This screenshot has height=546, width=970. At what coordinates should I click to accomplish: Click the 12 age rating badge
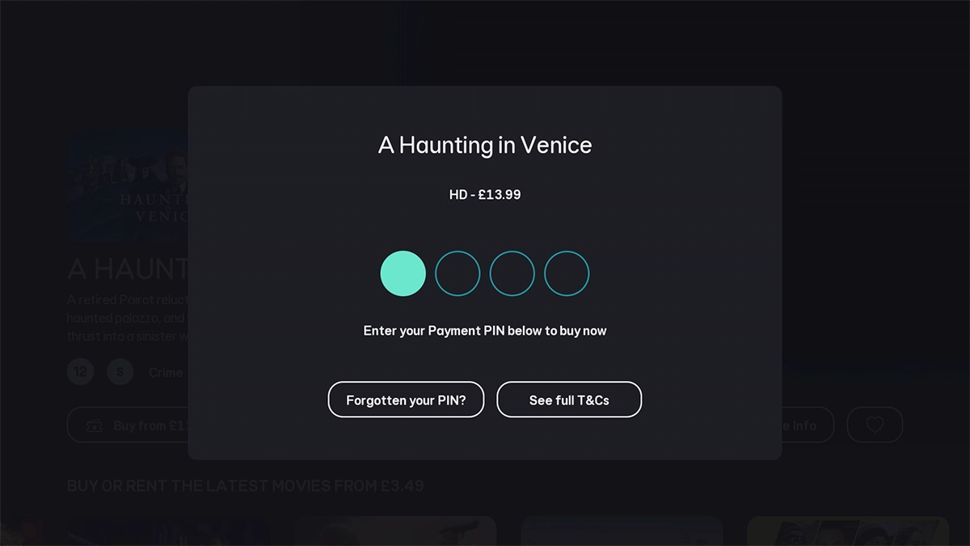80,371
